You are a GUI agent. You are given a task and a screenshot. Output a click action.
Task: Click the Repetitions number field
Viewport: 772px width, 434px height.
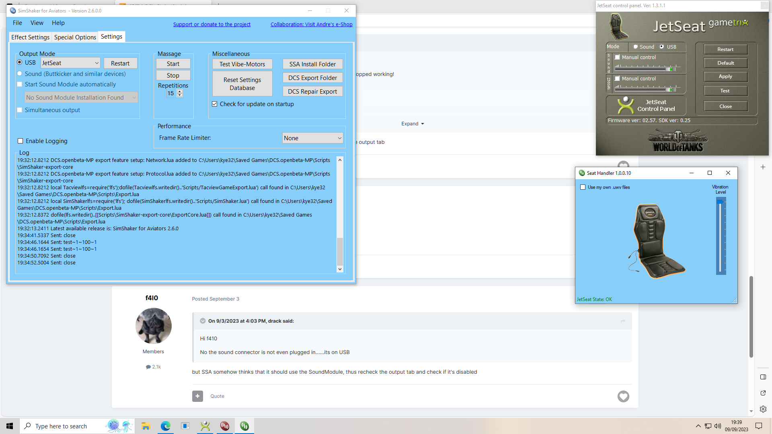[171, 94]
